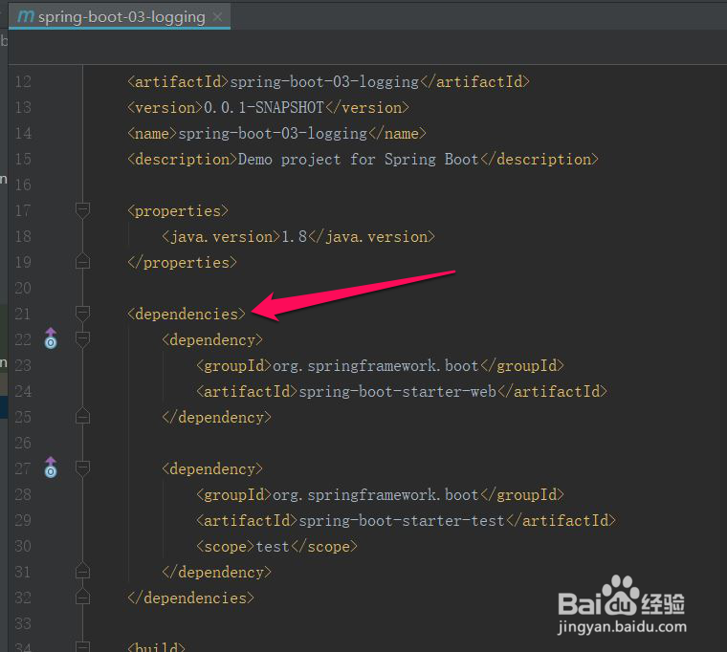
Task: Click the opening dependency tag on line 27
Action: coord(212,469)
